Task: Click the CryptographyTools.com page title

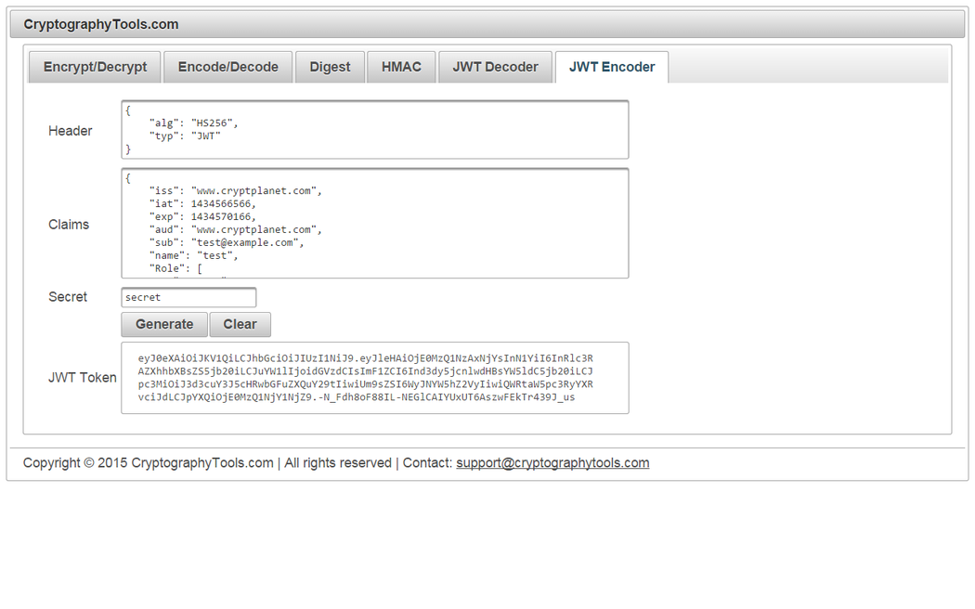Action: click(101, 24)
